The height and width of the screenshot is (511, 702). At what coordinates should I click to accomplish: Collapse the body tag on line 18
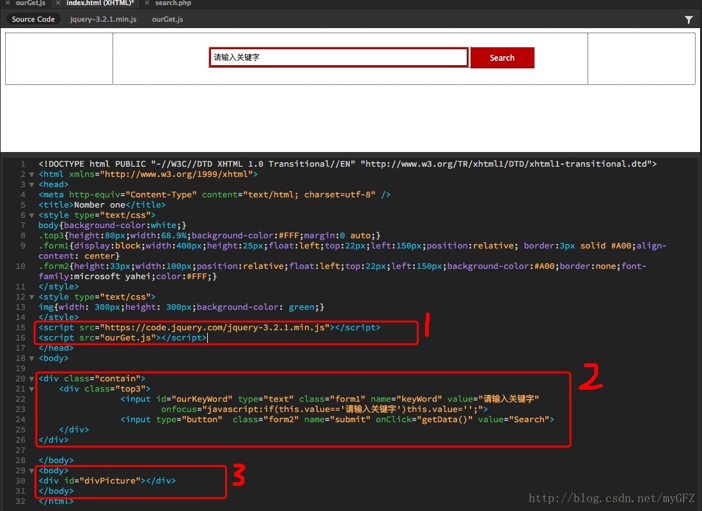(x=31, y=358)
